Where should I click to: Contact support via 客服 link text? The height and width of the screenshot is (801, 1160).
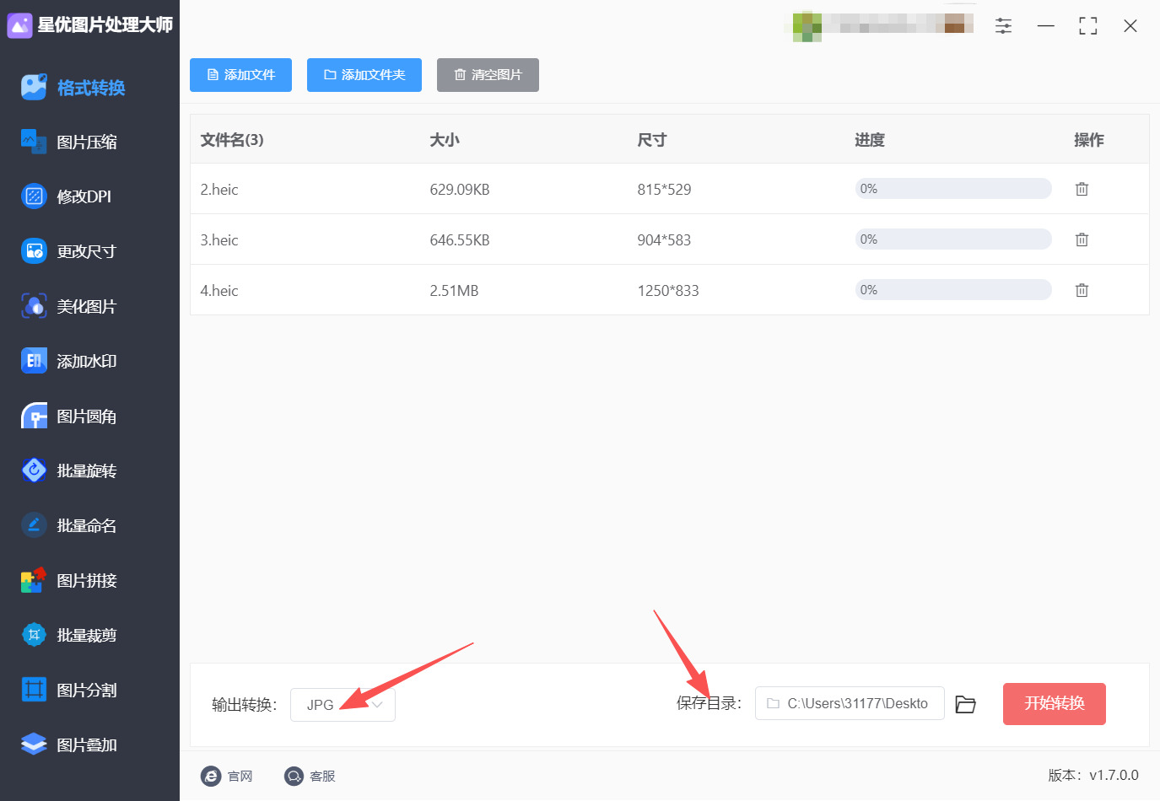[x=323, y=776]
